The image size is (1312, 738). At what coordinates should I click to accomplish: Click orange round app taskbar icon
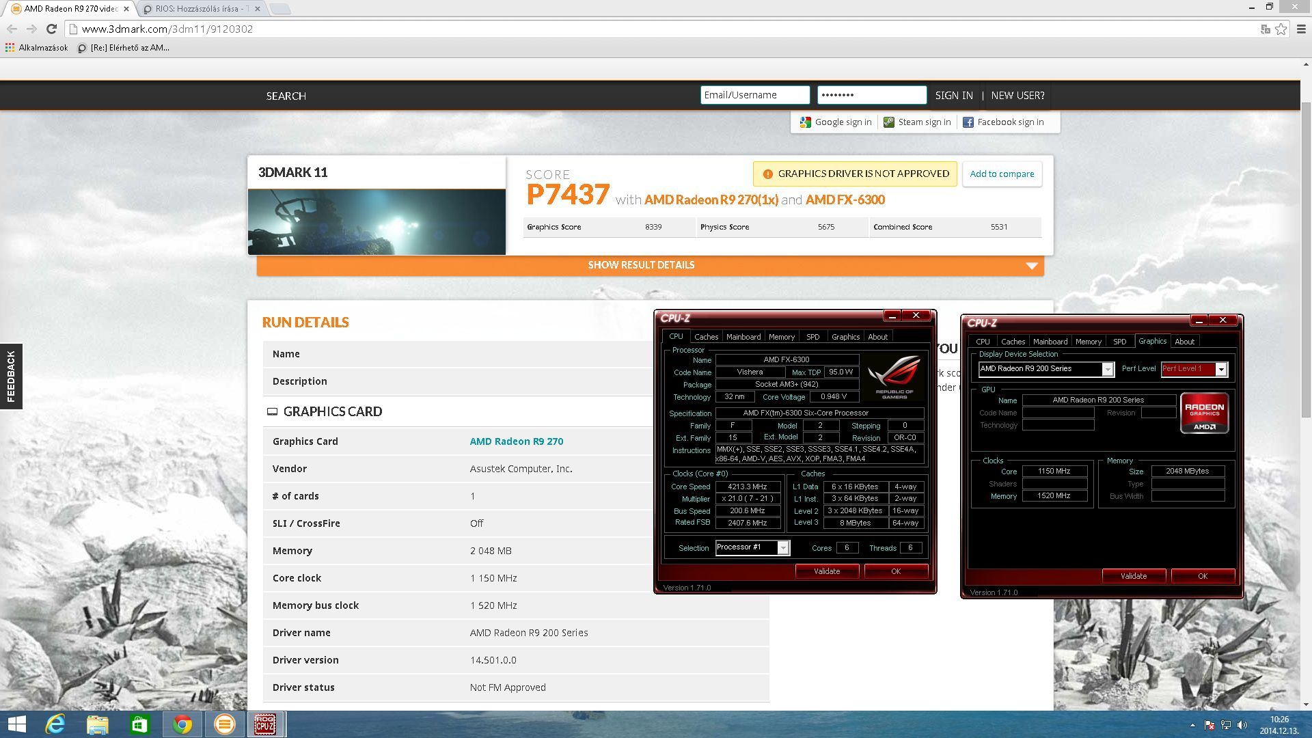click(x=224, y=724)
